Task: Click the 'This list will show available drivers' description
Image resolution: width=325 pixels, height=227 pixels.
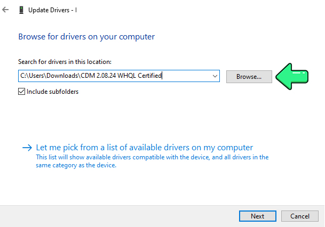Action: [x=152, y=161]
